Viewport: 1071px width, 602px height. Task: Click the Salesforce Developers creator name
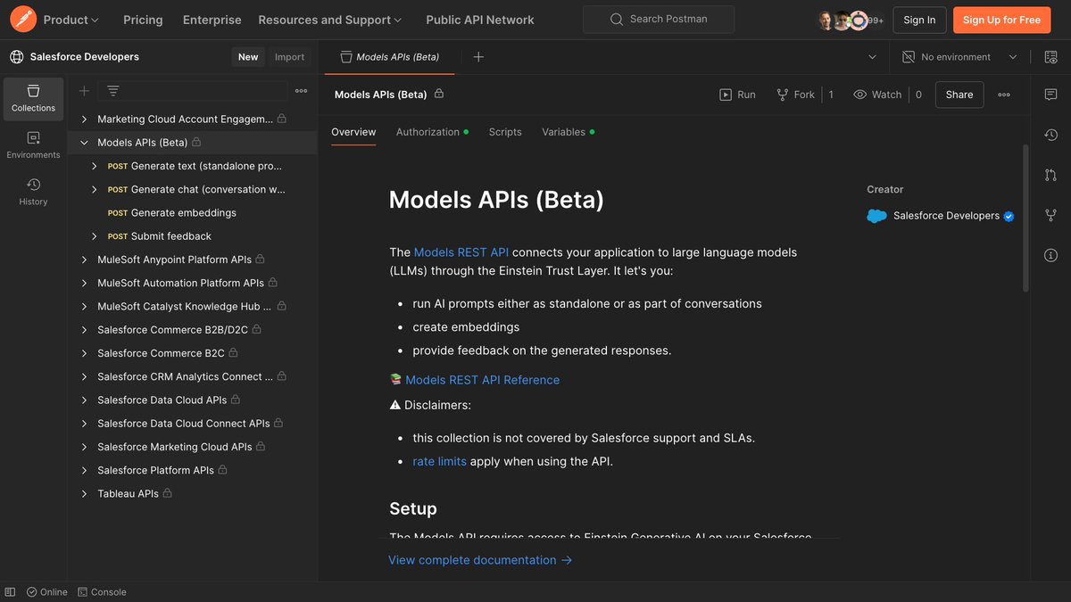tap(946, 216)
